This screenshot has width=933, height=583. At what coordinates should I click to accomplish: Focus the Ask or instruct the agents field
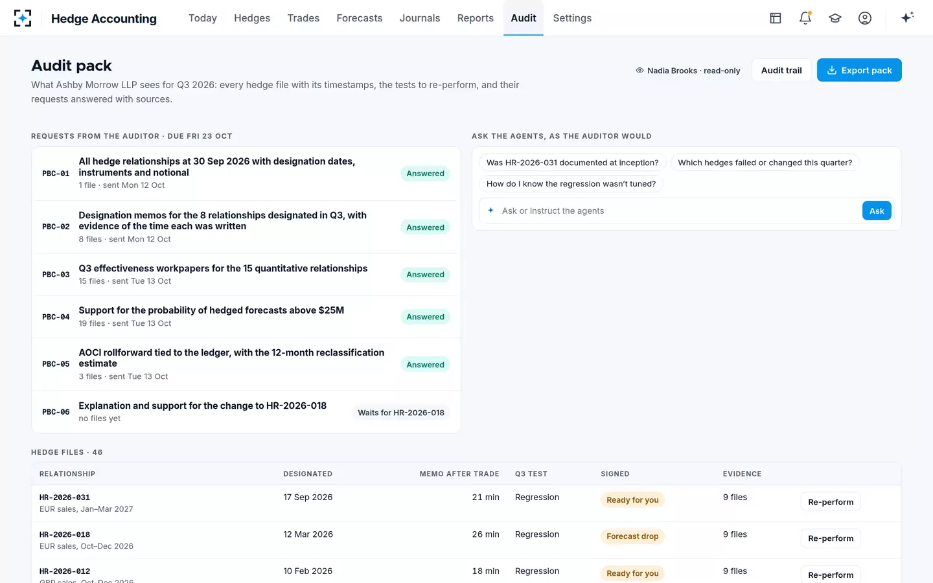(678, 211)
